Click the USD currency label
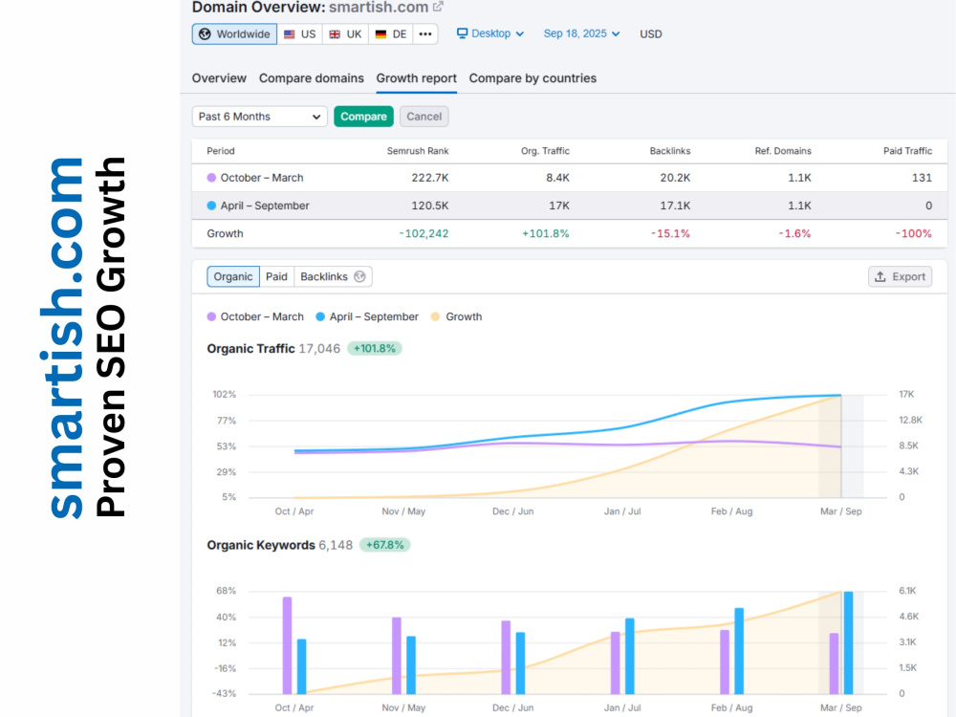Image resolution: width=956 pixels, height=717 pixels. tap(650, 34)
